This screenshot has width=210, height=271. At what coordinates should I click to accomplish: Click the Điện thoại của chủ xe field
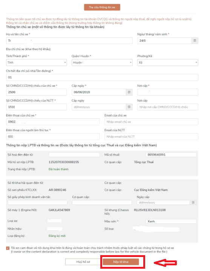point(53,122)
